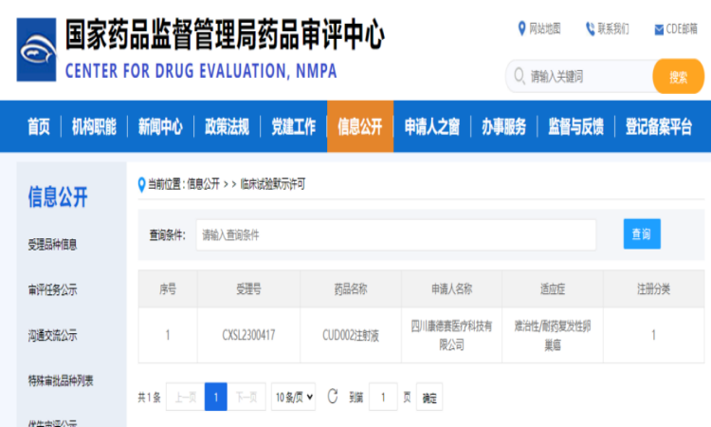The image size is (711, 427).
Task: Click the 确定 page jump button
Action: pyautogui.click(x=429, y=398)
